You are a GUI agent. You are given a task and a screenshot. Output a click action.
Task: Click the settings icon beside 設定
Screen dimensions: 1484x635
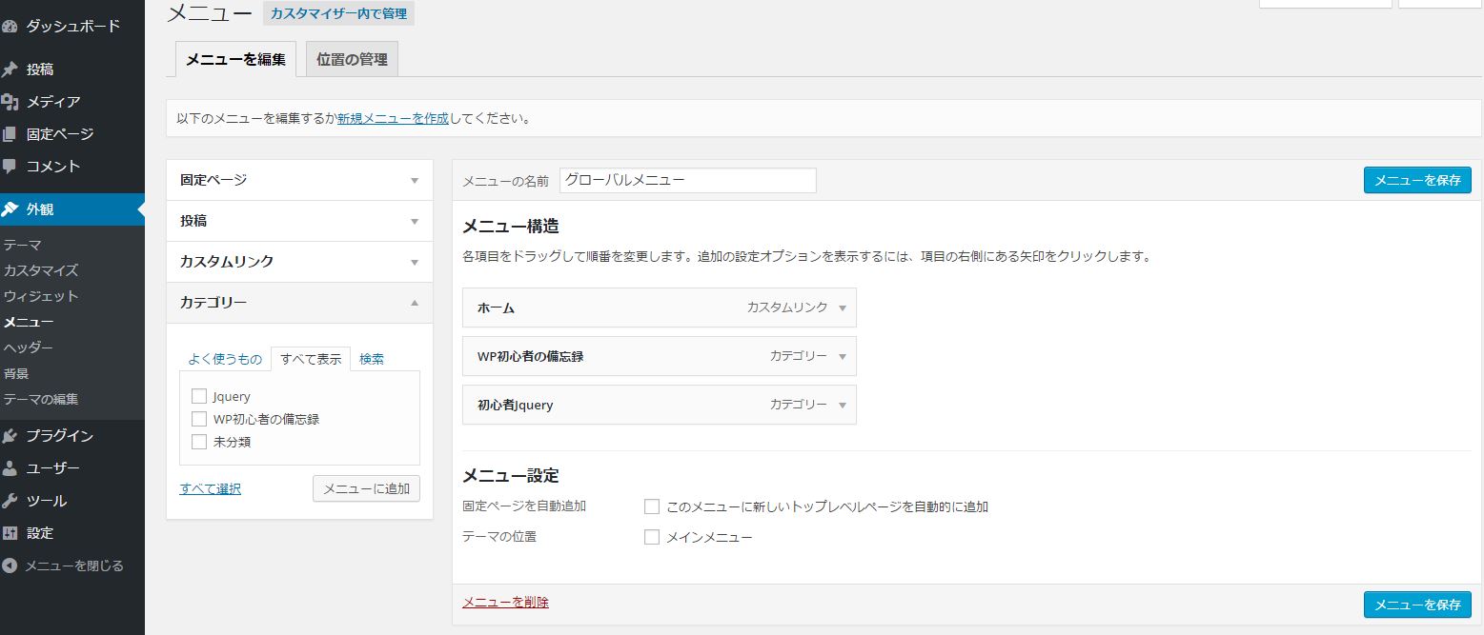click(x=10, y=533)
